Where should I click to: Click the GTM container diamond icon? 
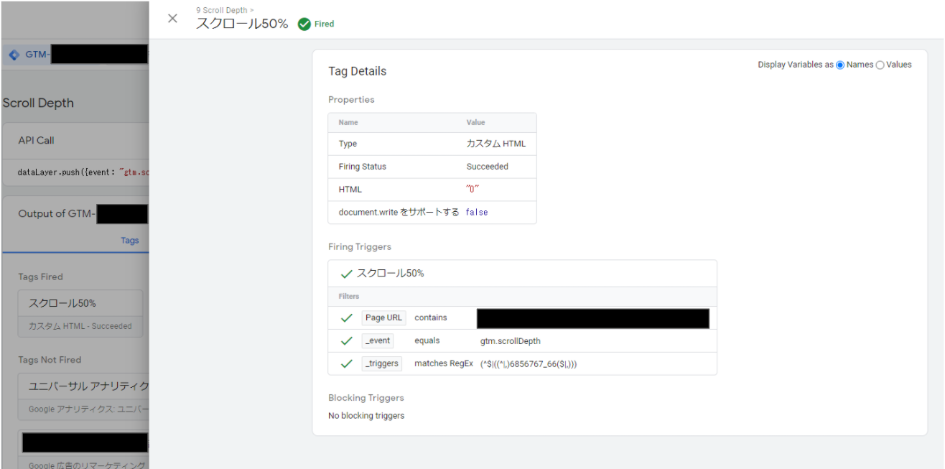[14, 55]
